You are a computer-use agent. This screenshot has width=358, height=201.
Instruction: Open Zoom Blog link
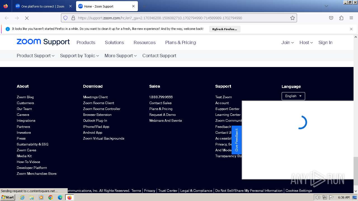(x=25, y=97)
